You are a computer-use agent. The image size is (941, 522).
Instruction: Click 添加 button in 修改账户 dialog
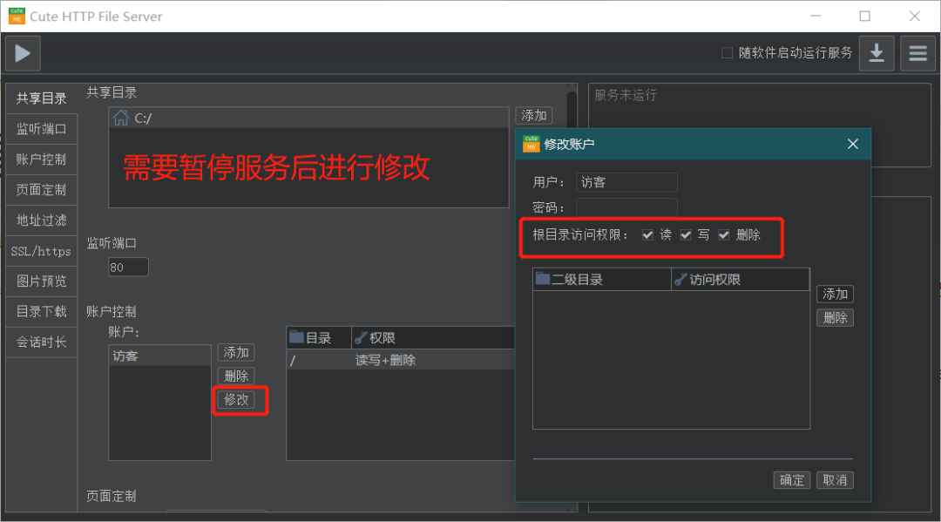click(x=835, y=294)
